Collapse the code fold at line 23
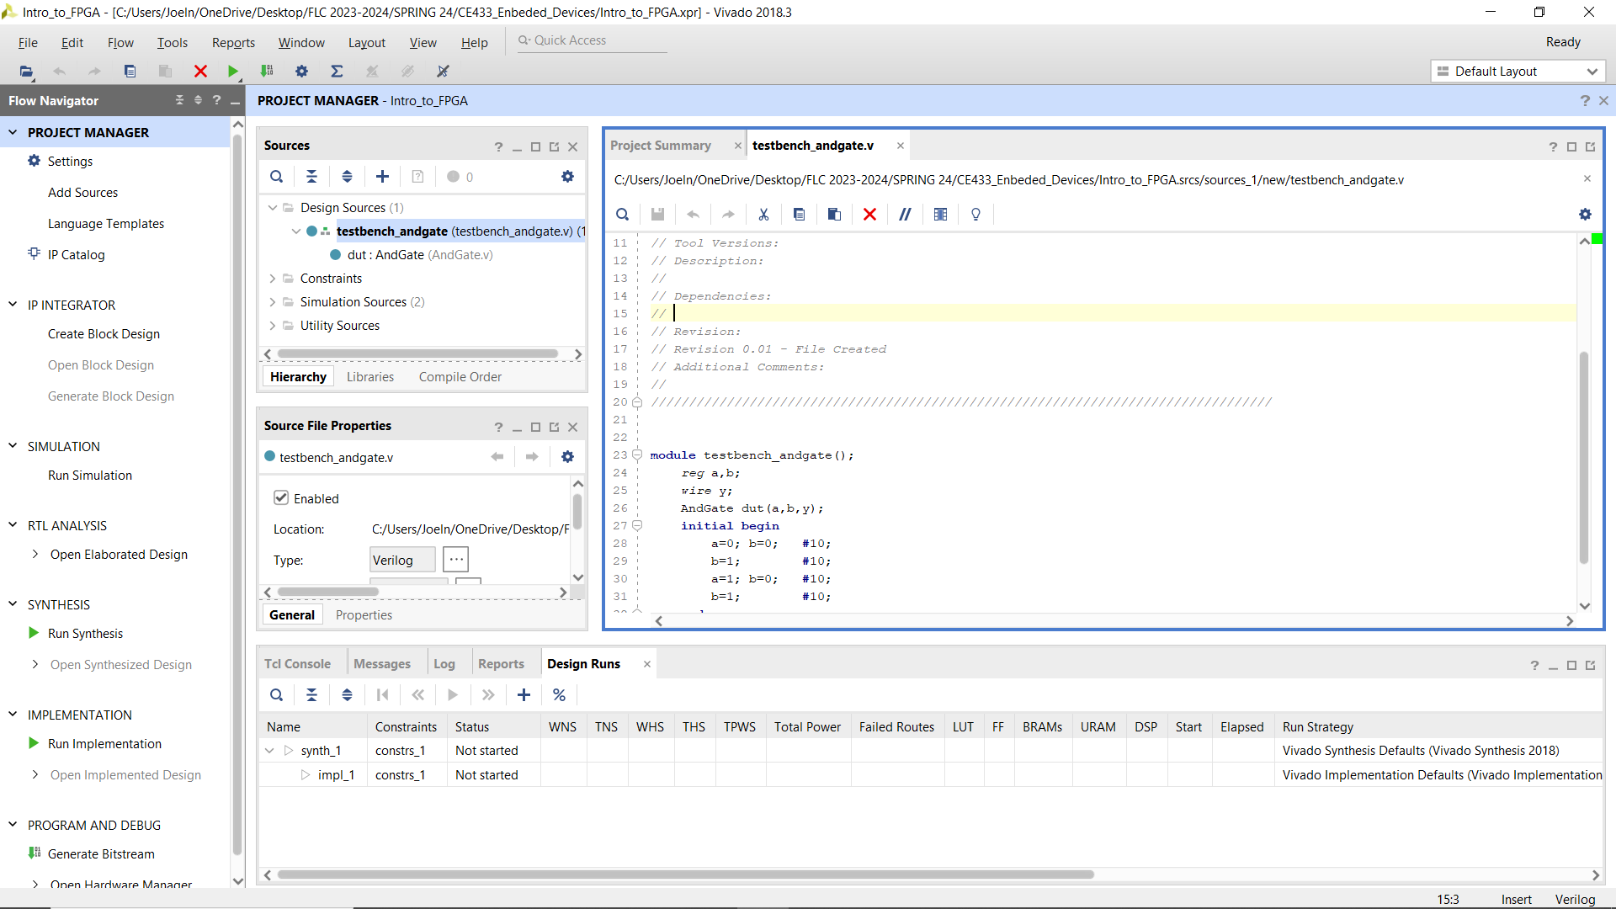 637,454
